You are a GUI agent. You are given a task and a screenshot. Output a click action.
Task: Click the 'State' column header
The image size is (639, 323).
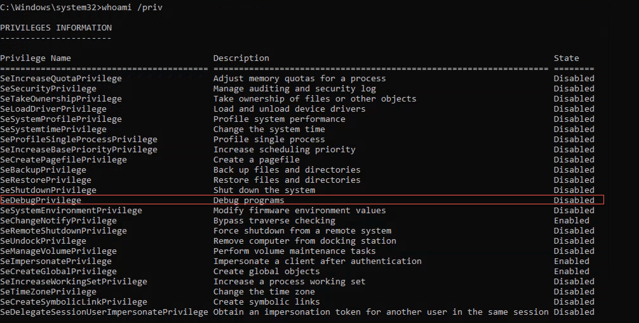(566, 58)
